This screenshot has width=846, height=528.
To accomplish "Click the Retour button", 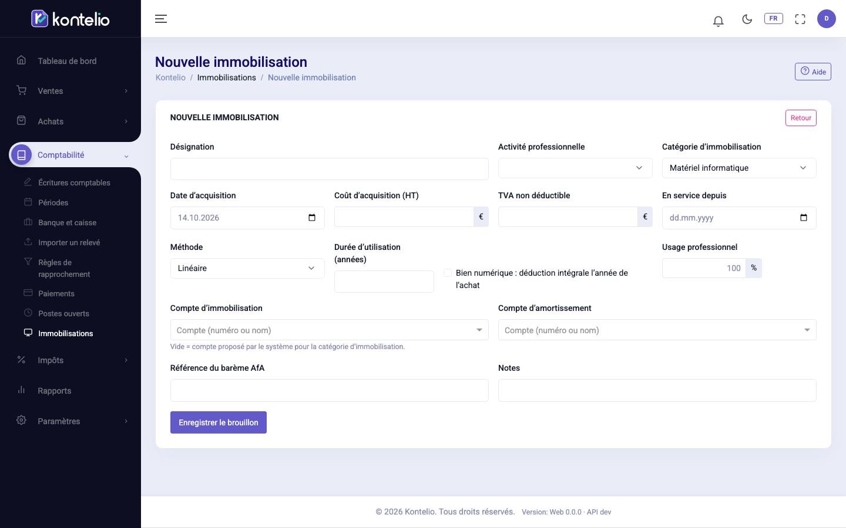I will click(801, 118).
